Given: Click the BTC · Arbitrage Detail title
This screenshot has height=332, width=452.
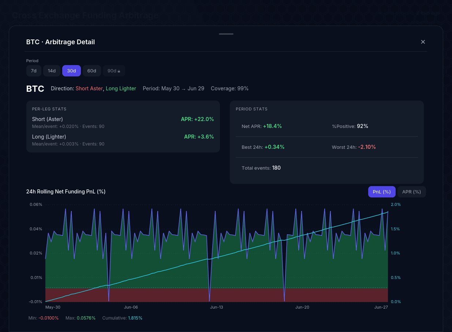Looking at the screenshot, I should [x=60, y=42].
